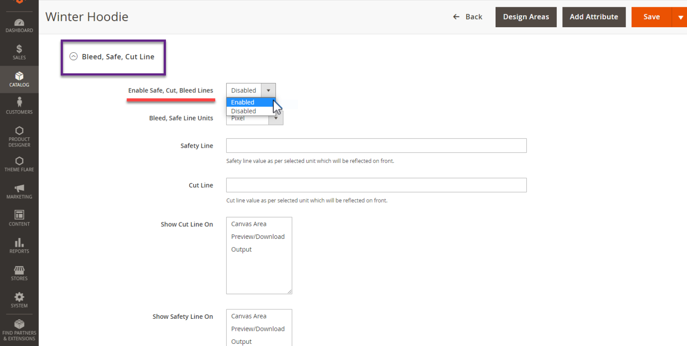Open Product Designer hexagon icon
687x346 pixels.
pos(19,131)
